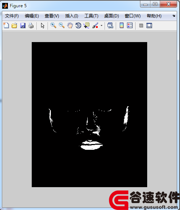This screenshot has width=180, height=210.
Task: Open the 工具(T) menu
Action: click(91, 16)
